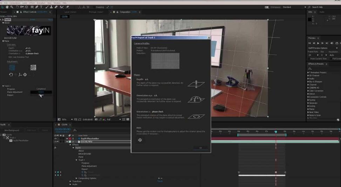Open the Effect menu

32,3
